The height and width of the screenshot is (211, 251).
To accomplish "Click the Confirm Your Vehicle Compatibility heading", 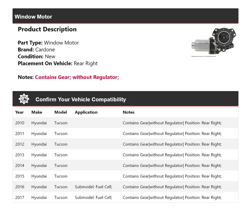I will [81, 99].
